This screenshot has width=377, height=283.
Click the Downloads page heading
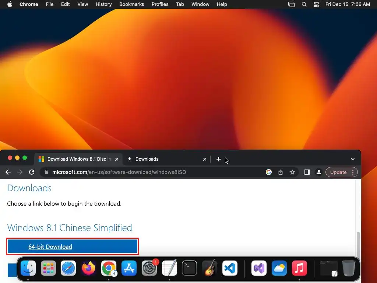(29, 188)
